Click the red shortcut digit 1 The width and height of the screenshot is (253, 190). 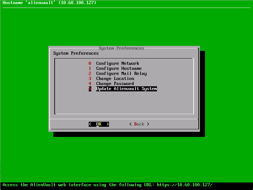click(90, 68)
